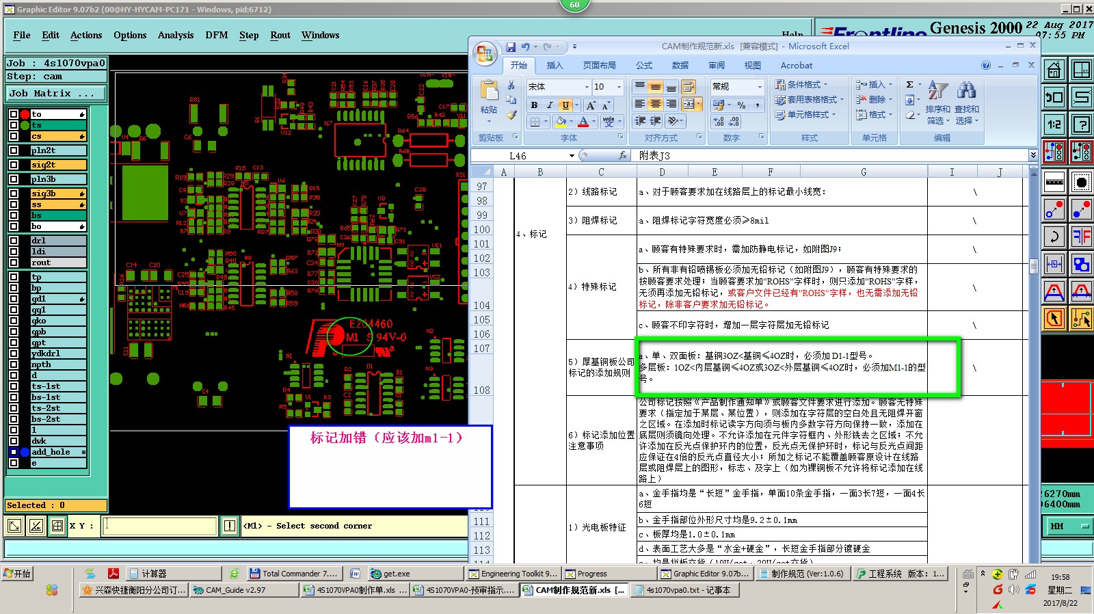The width and height of the screenshot is (1094, 614).
Task: Click the Excel help question mark icon
Action: click(x=986, y=66)
